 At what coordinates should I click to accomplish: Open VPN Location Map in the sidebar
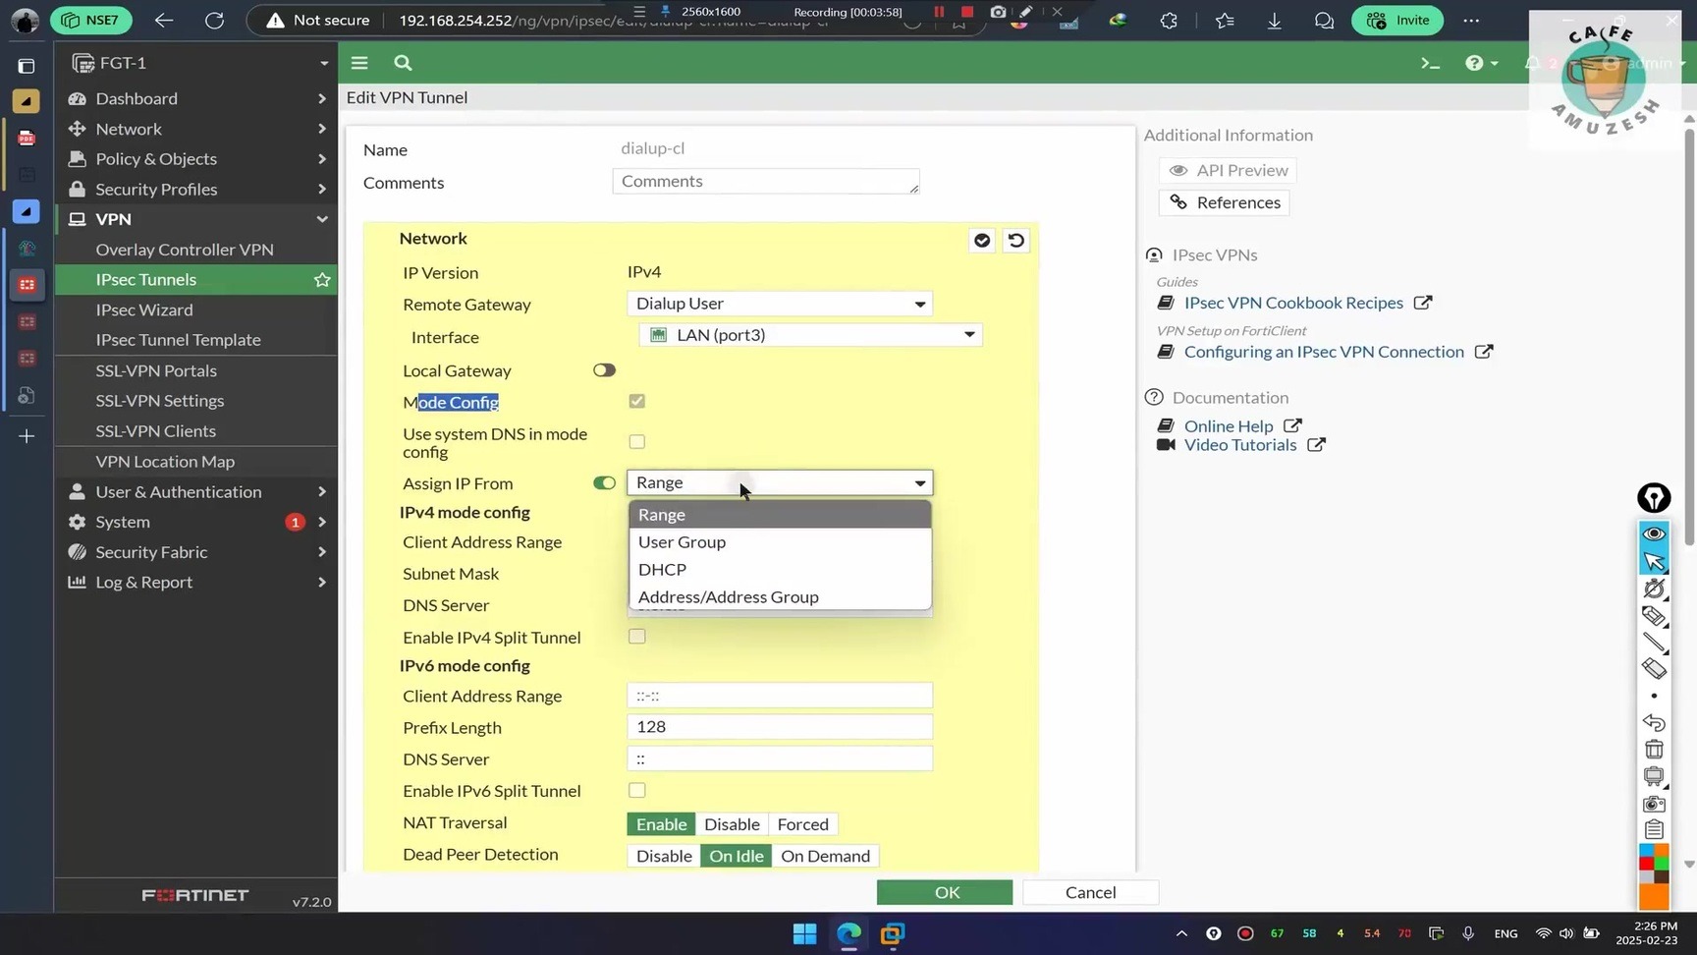click(x=165, y=462)
